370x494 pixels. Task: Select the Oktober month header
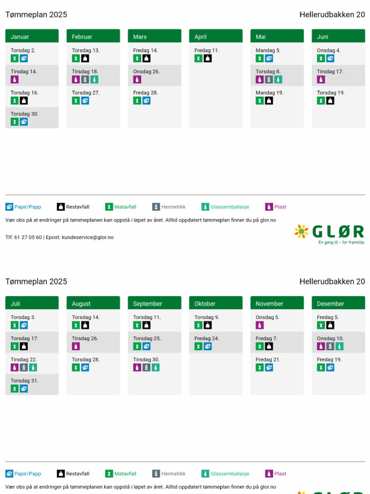coord(215,303)
